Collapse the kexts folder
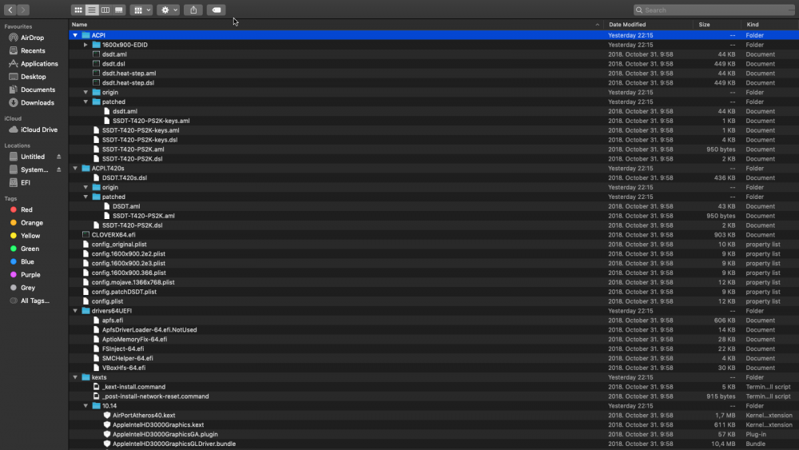799x450 pixels. [75, 377]
